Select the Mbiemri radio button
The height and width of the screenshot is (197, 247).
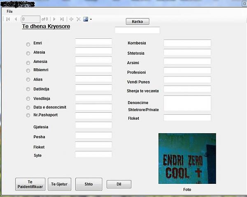click(28, 70)
